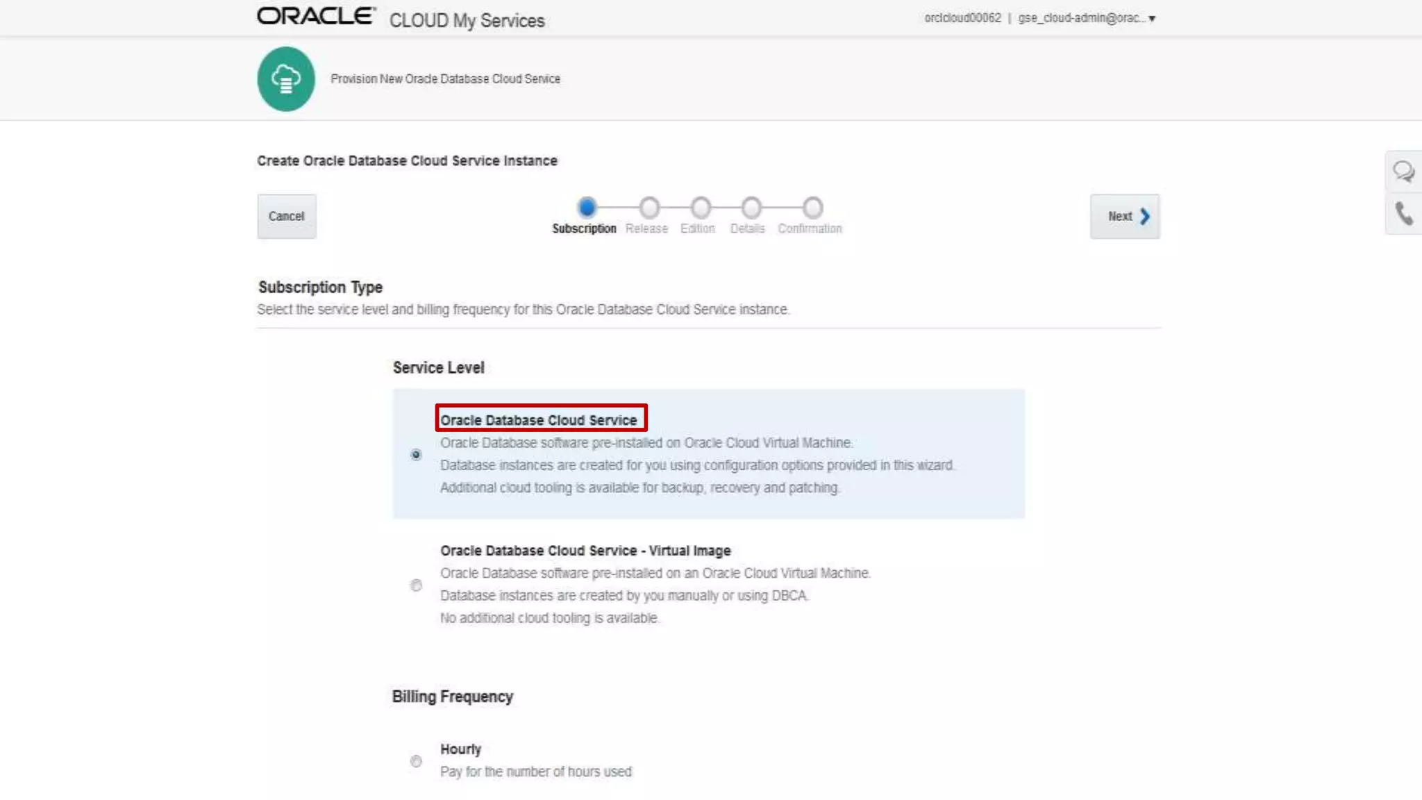This screenshot has width=1422, height=800.
Task: Click the Cancel button
Action: (287, 217)
